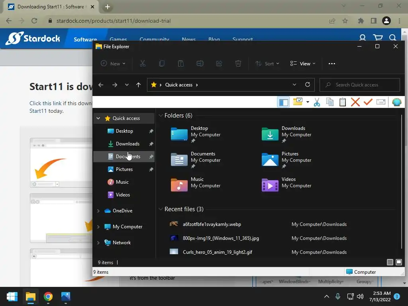Open Windows Start menu on taskbar
This screenshot has height=306, width=408.
[x=12, y=296]
